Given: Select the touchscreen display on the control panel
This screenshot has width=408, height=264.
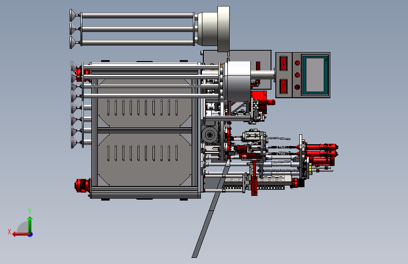Looking at the screenshot, I should click(315, 75).
